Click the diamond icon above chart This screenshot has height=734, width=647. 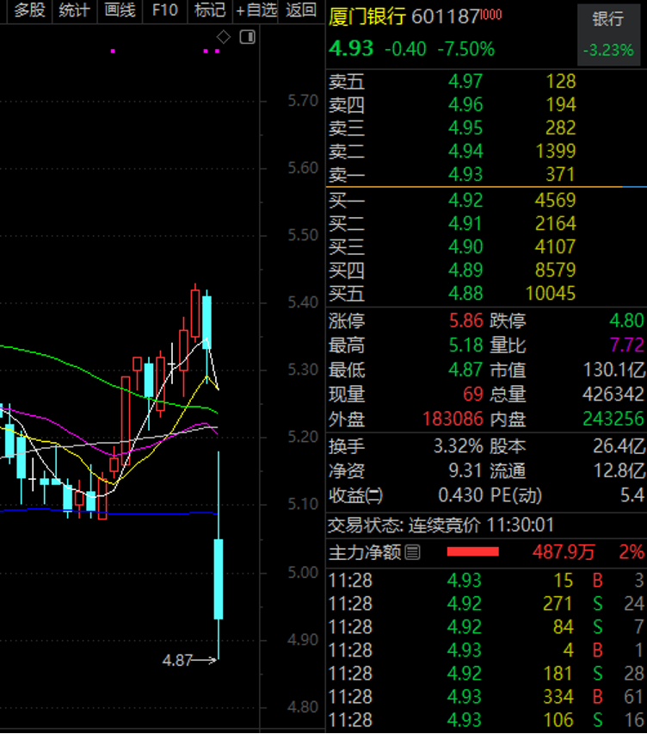pyautogui.click(x=224, y=37)
